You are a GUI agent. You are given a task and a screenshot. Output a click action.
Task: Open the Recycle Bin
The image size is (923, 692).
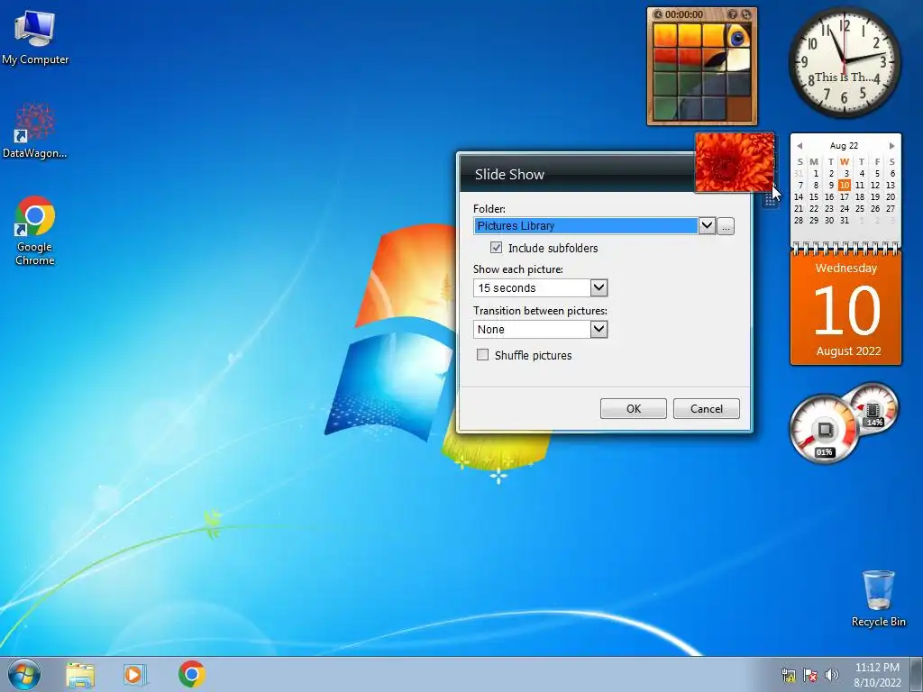(878, 598)
